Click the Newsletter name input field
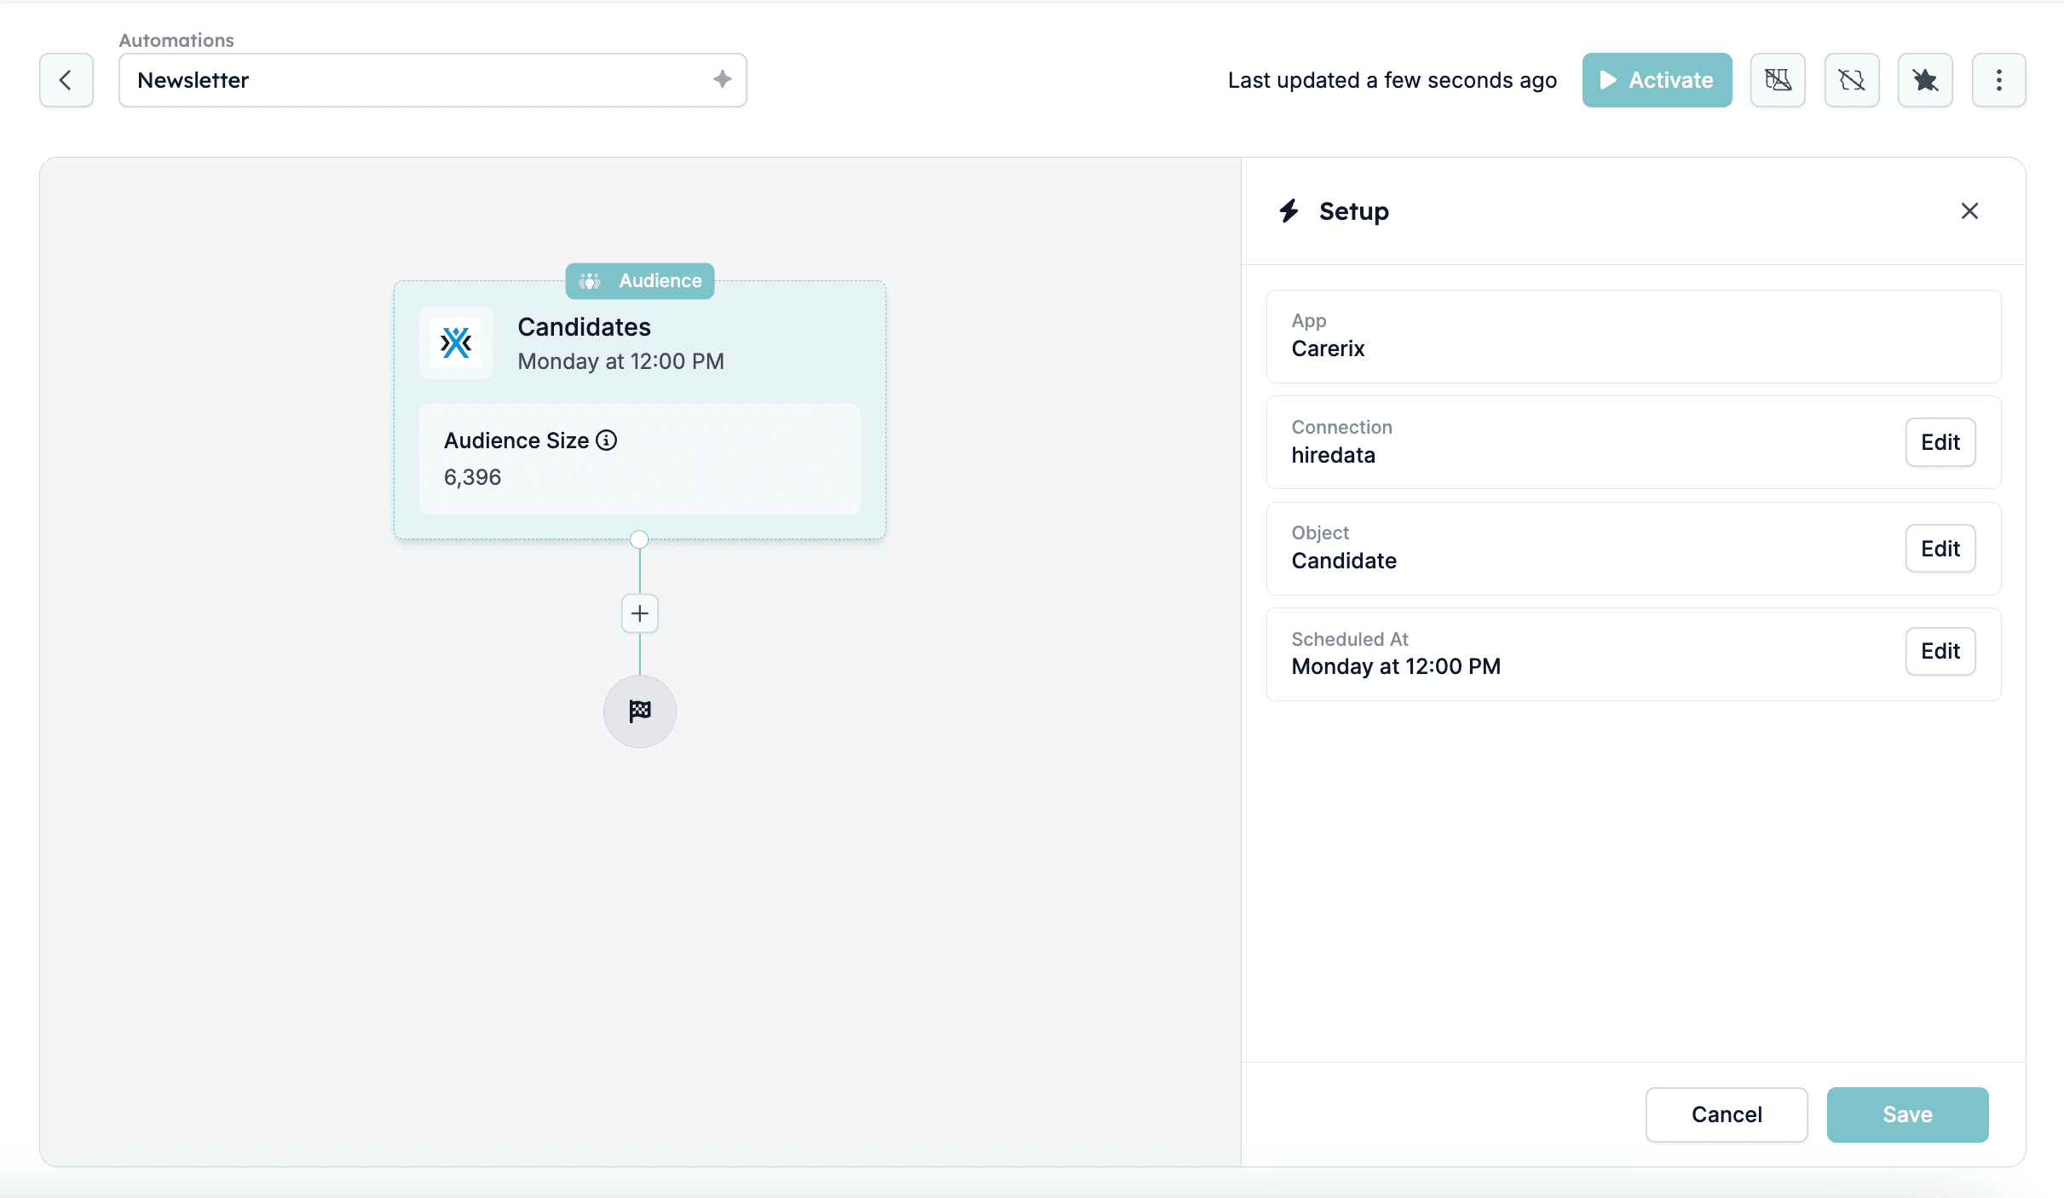Screen dimensions: 2064x1198 [433, 80]
